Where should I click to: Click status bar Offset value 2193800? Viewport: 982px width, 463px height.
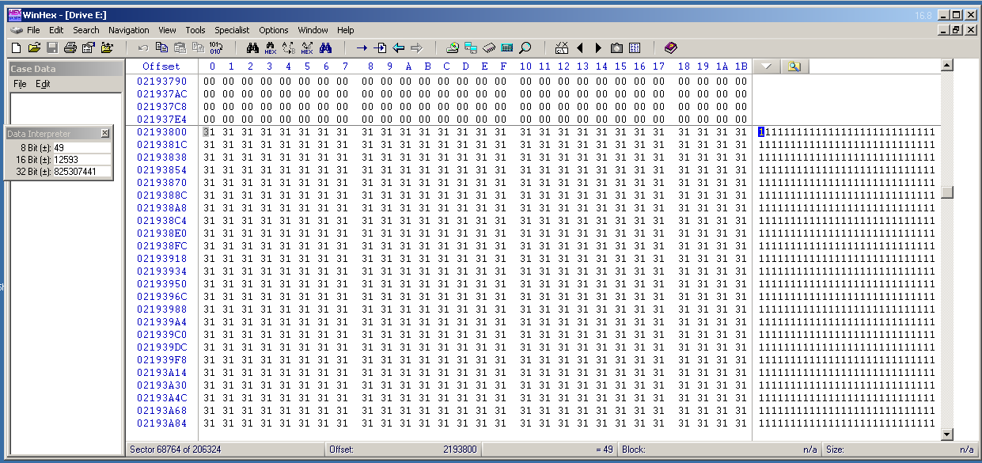460,450
